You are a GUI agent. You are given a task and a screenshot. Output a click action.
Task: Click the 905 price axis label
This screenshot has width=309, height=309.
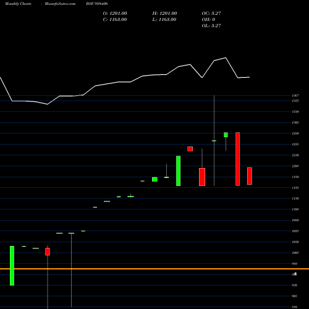(x=294, y=296)
